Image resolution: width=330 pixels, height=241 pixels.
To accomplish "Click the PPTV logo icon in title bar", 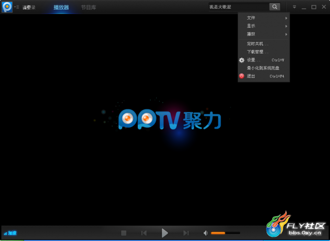I will (7, 7).
